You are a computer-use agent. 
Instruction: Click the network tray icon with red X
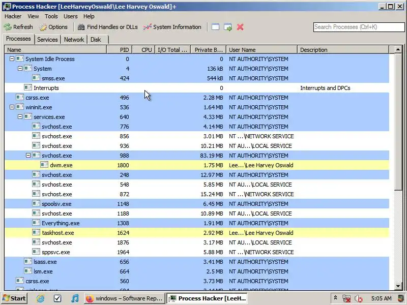[346, 298]
